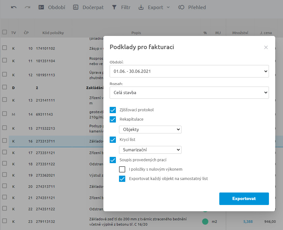The image size is (283, 230).
Task: Uncheck the Zjišťovací protokol checkbox
Action: (x=113, y=110)
